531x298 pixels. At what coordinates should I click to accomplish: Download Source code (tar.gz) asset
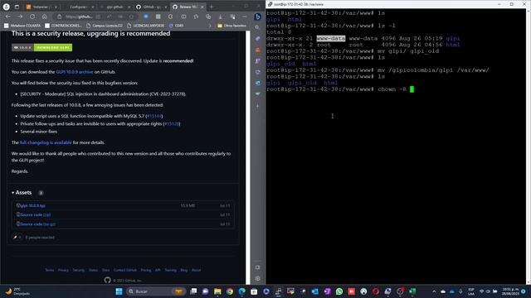37,224
